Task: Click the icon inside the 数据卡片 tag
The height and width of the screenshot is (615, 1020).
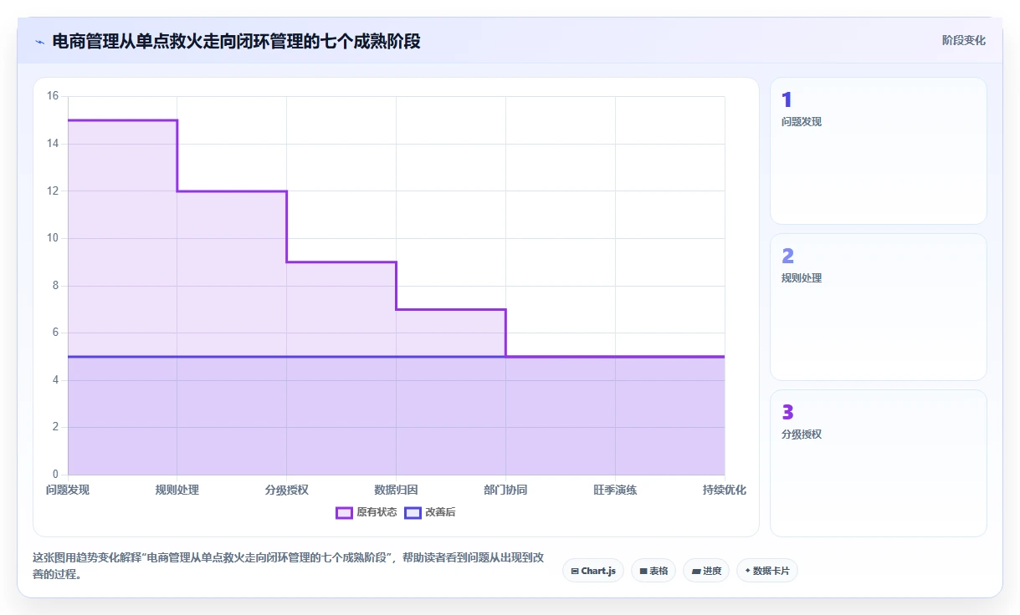Action: [747, 571]
